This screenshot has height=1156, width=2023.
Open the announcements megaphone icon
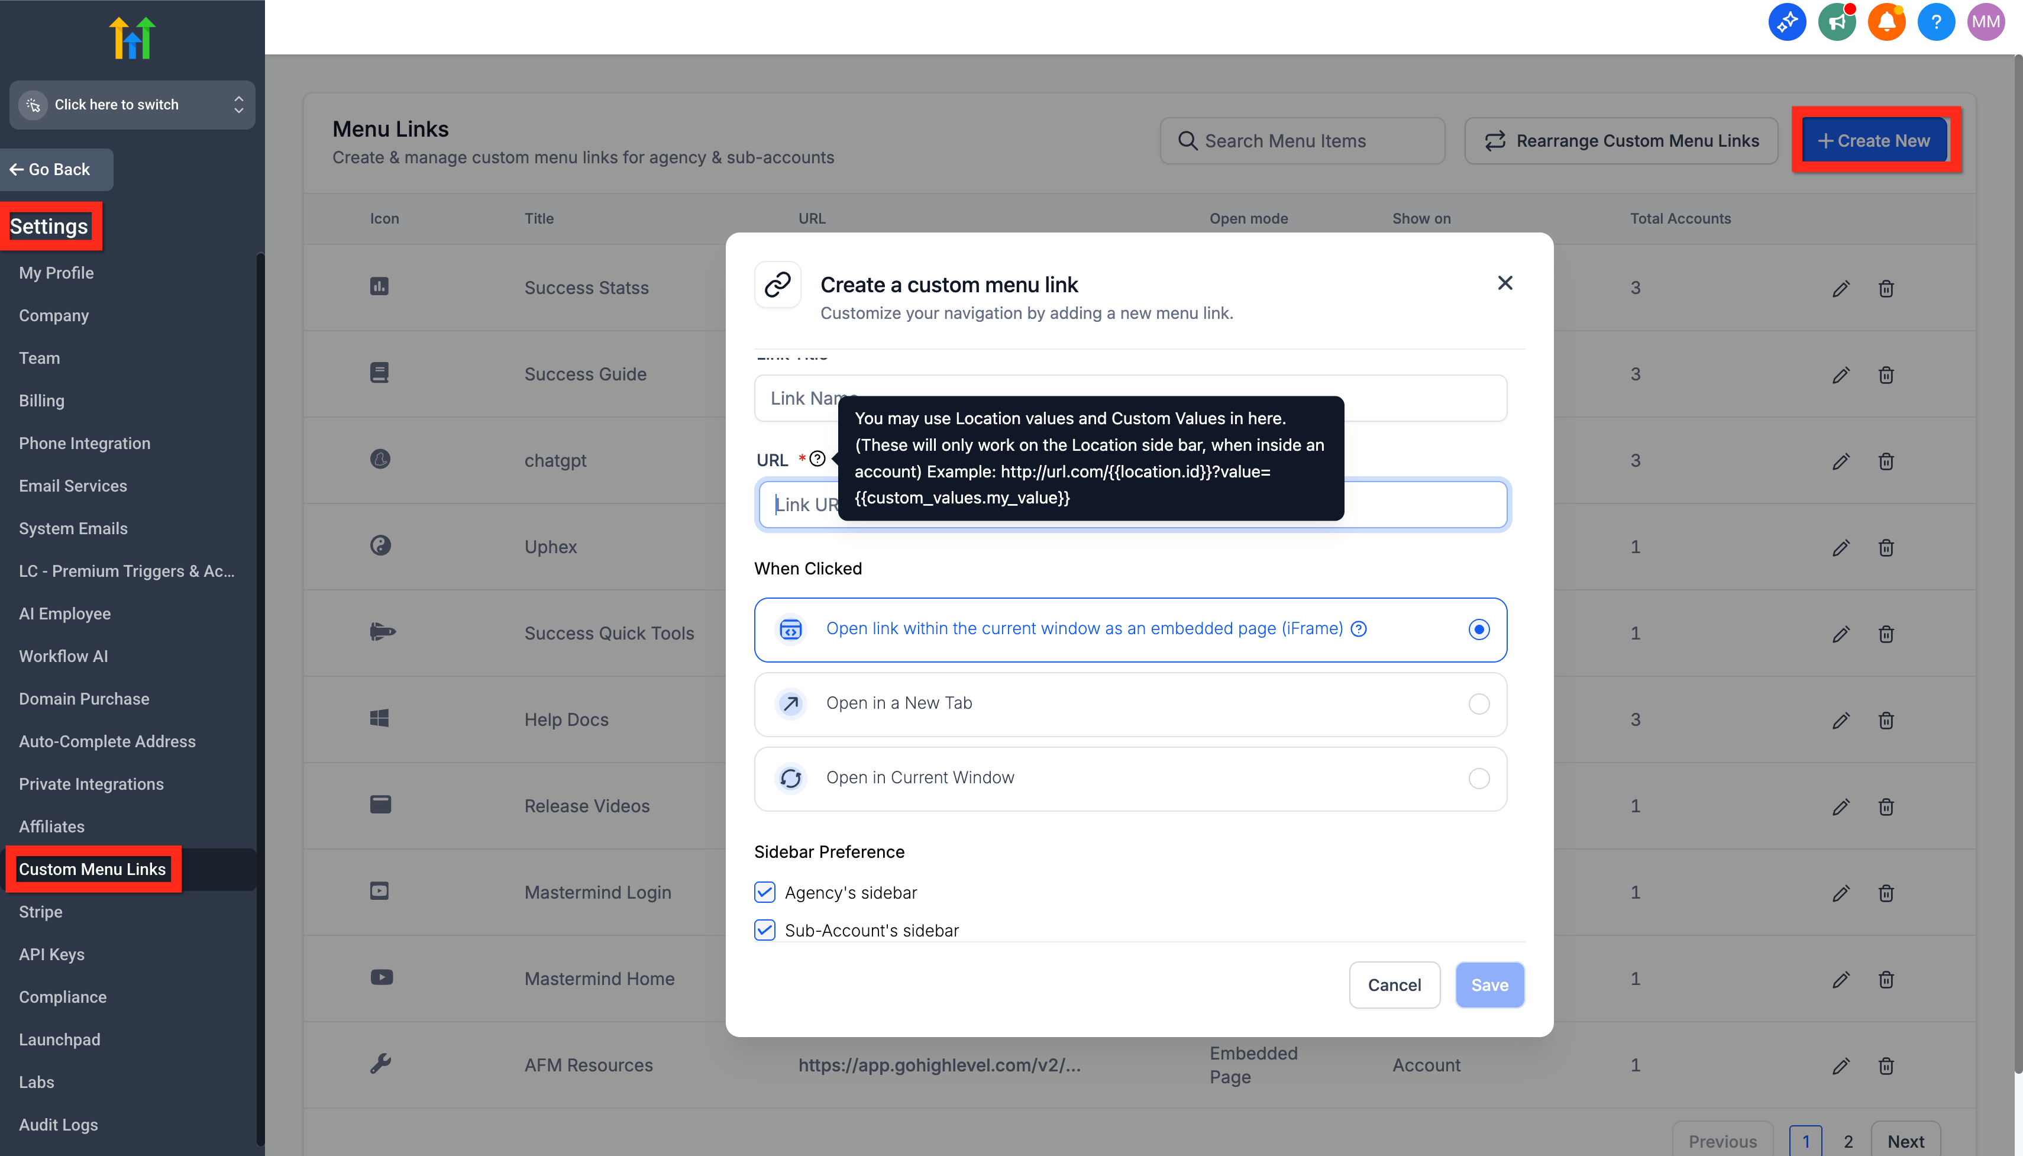[x=1837, y=22]
